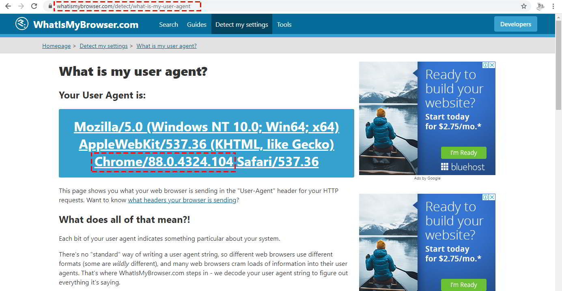Screen dimensions: 562x291
Task: Go back with the browser back arrow
Action: click(x=8, y=6)
